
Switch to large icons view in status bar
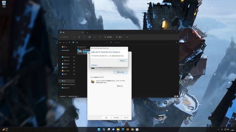point(177,96)
